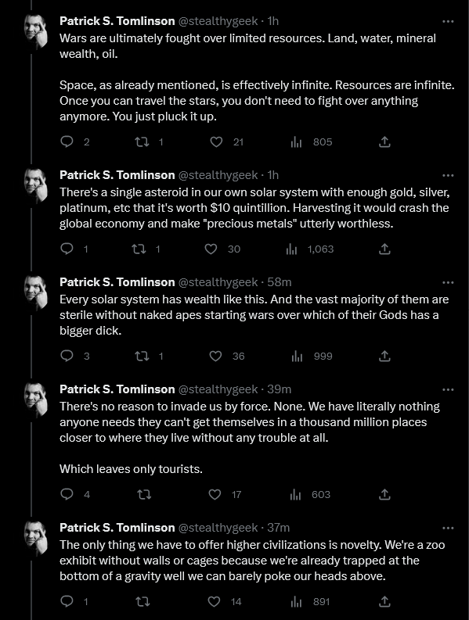
Task: Retweet the zoo exhibit tweet
Action: [x=143, y=601]
